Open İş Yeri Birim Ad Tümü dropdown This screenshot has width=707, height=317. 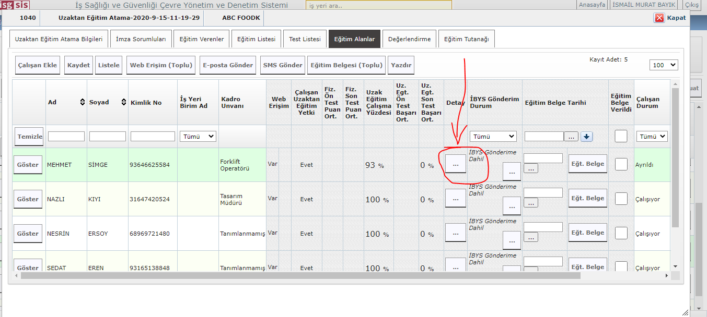pyautogui.click(x=198, y=136)
